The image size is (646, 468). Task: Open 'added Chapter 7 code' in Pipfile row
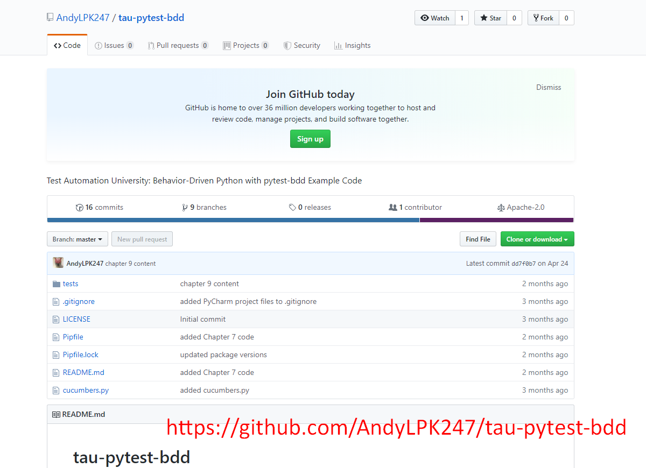click(217, 337)
